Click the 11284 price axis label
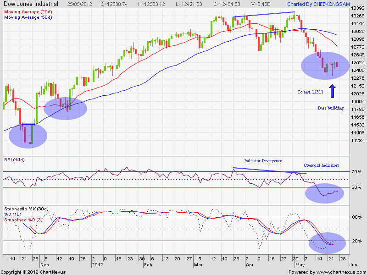The image size is (367, 275). click(358, 141)
